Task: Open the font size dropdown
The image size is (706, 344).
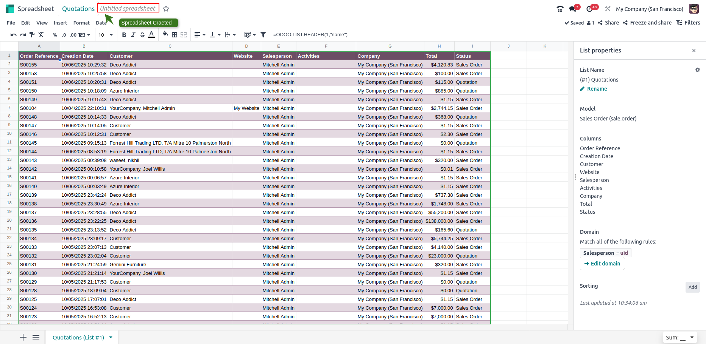Action: (106, 35)
